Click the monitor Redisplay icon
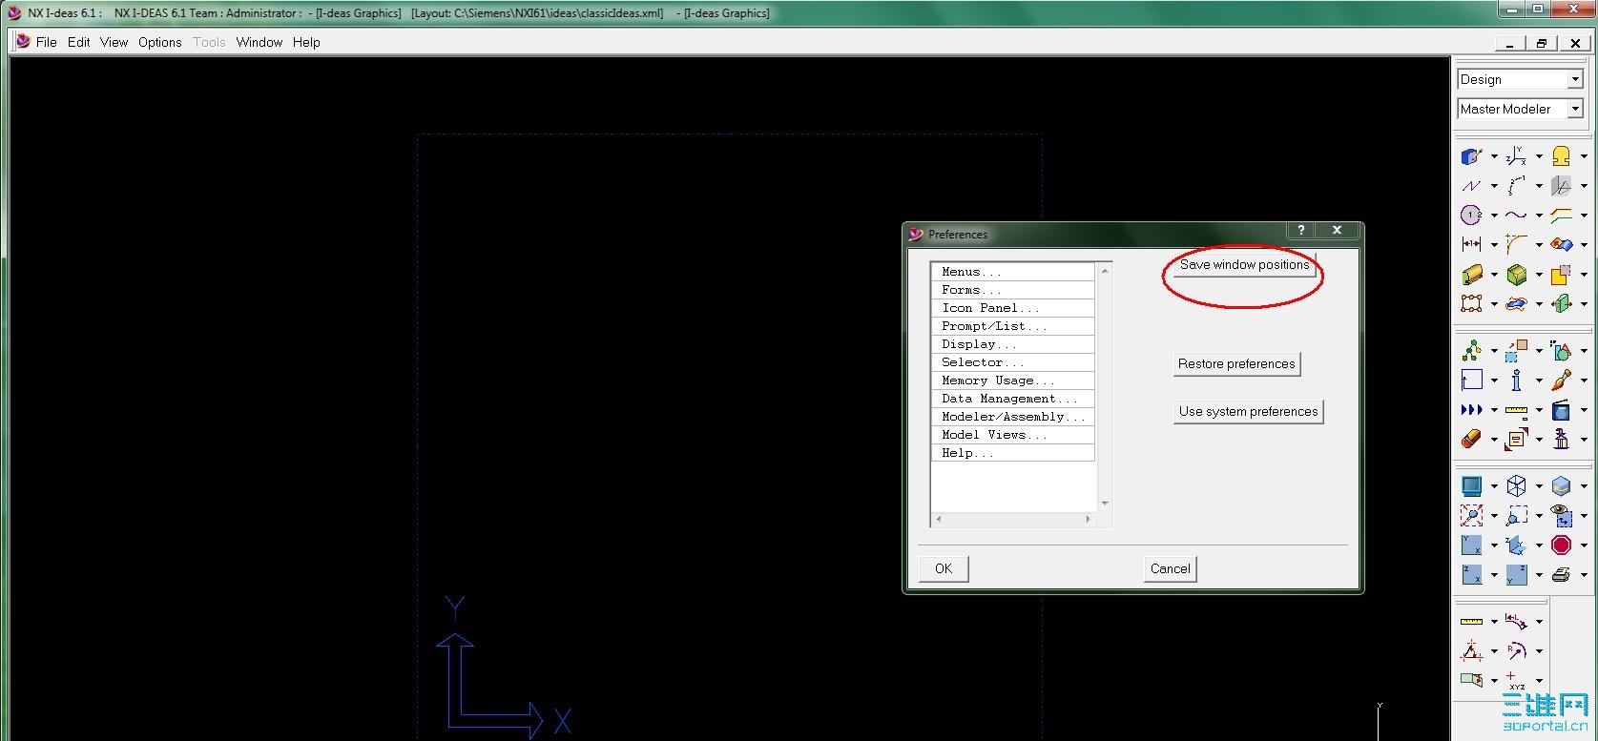The image size is (1598, 741). pos(1472,486)
